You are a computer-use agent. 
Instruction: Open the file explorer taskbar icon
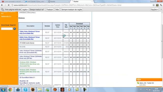pyautogui.click(x=40, y=90)
